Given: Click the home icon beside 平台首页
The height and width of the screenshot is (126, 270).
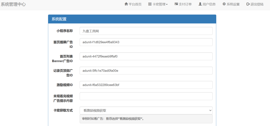Looking at the screenshot, I should 126,4.
